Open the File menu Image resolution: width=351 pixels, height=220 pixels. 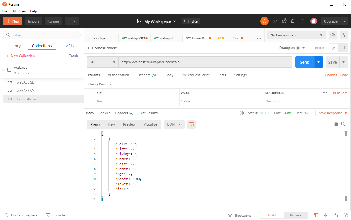tap(4, 11)
